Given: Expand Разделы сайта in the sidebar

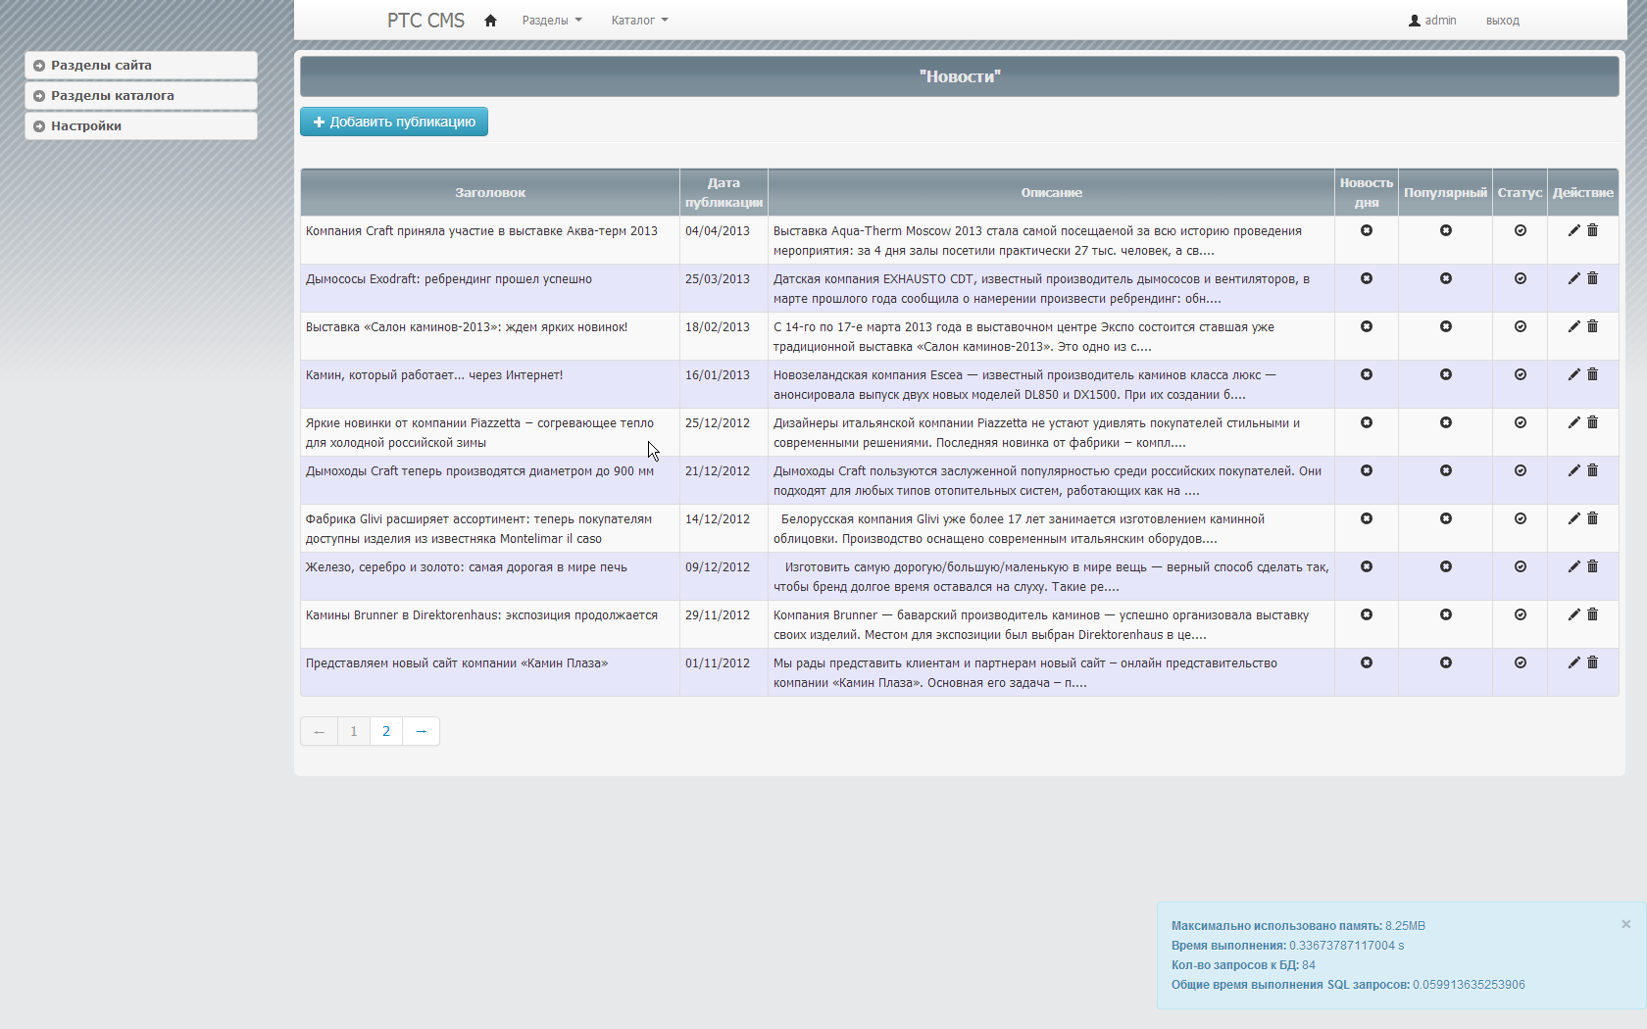Looking at the screenshot, I should pos(141,66).
